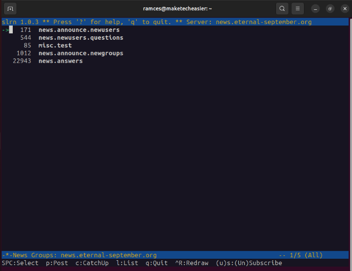
Task: Select the news.announce.newusers group
Action: pyautogui.click(x=79, y=29)
